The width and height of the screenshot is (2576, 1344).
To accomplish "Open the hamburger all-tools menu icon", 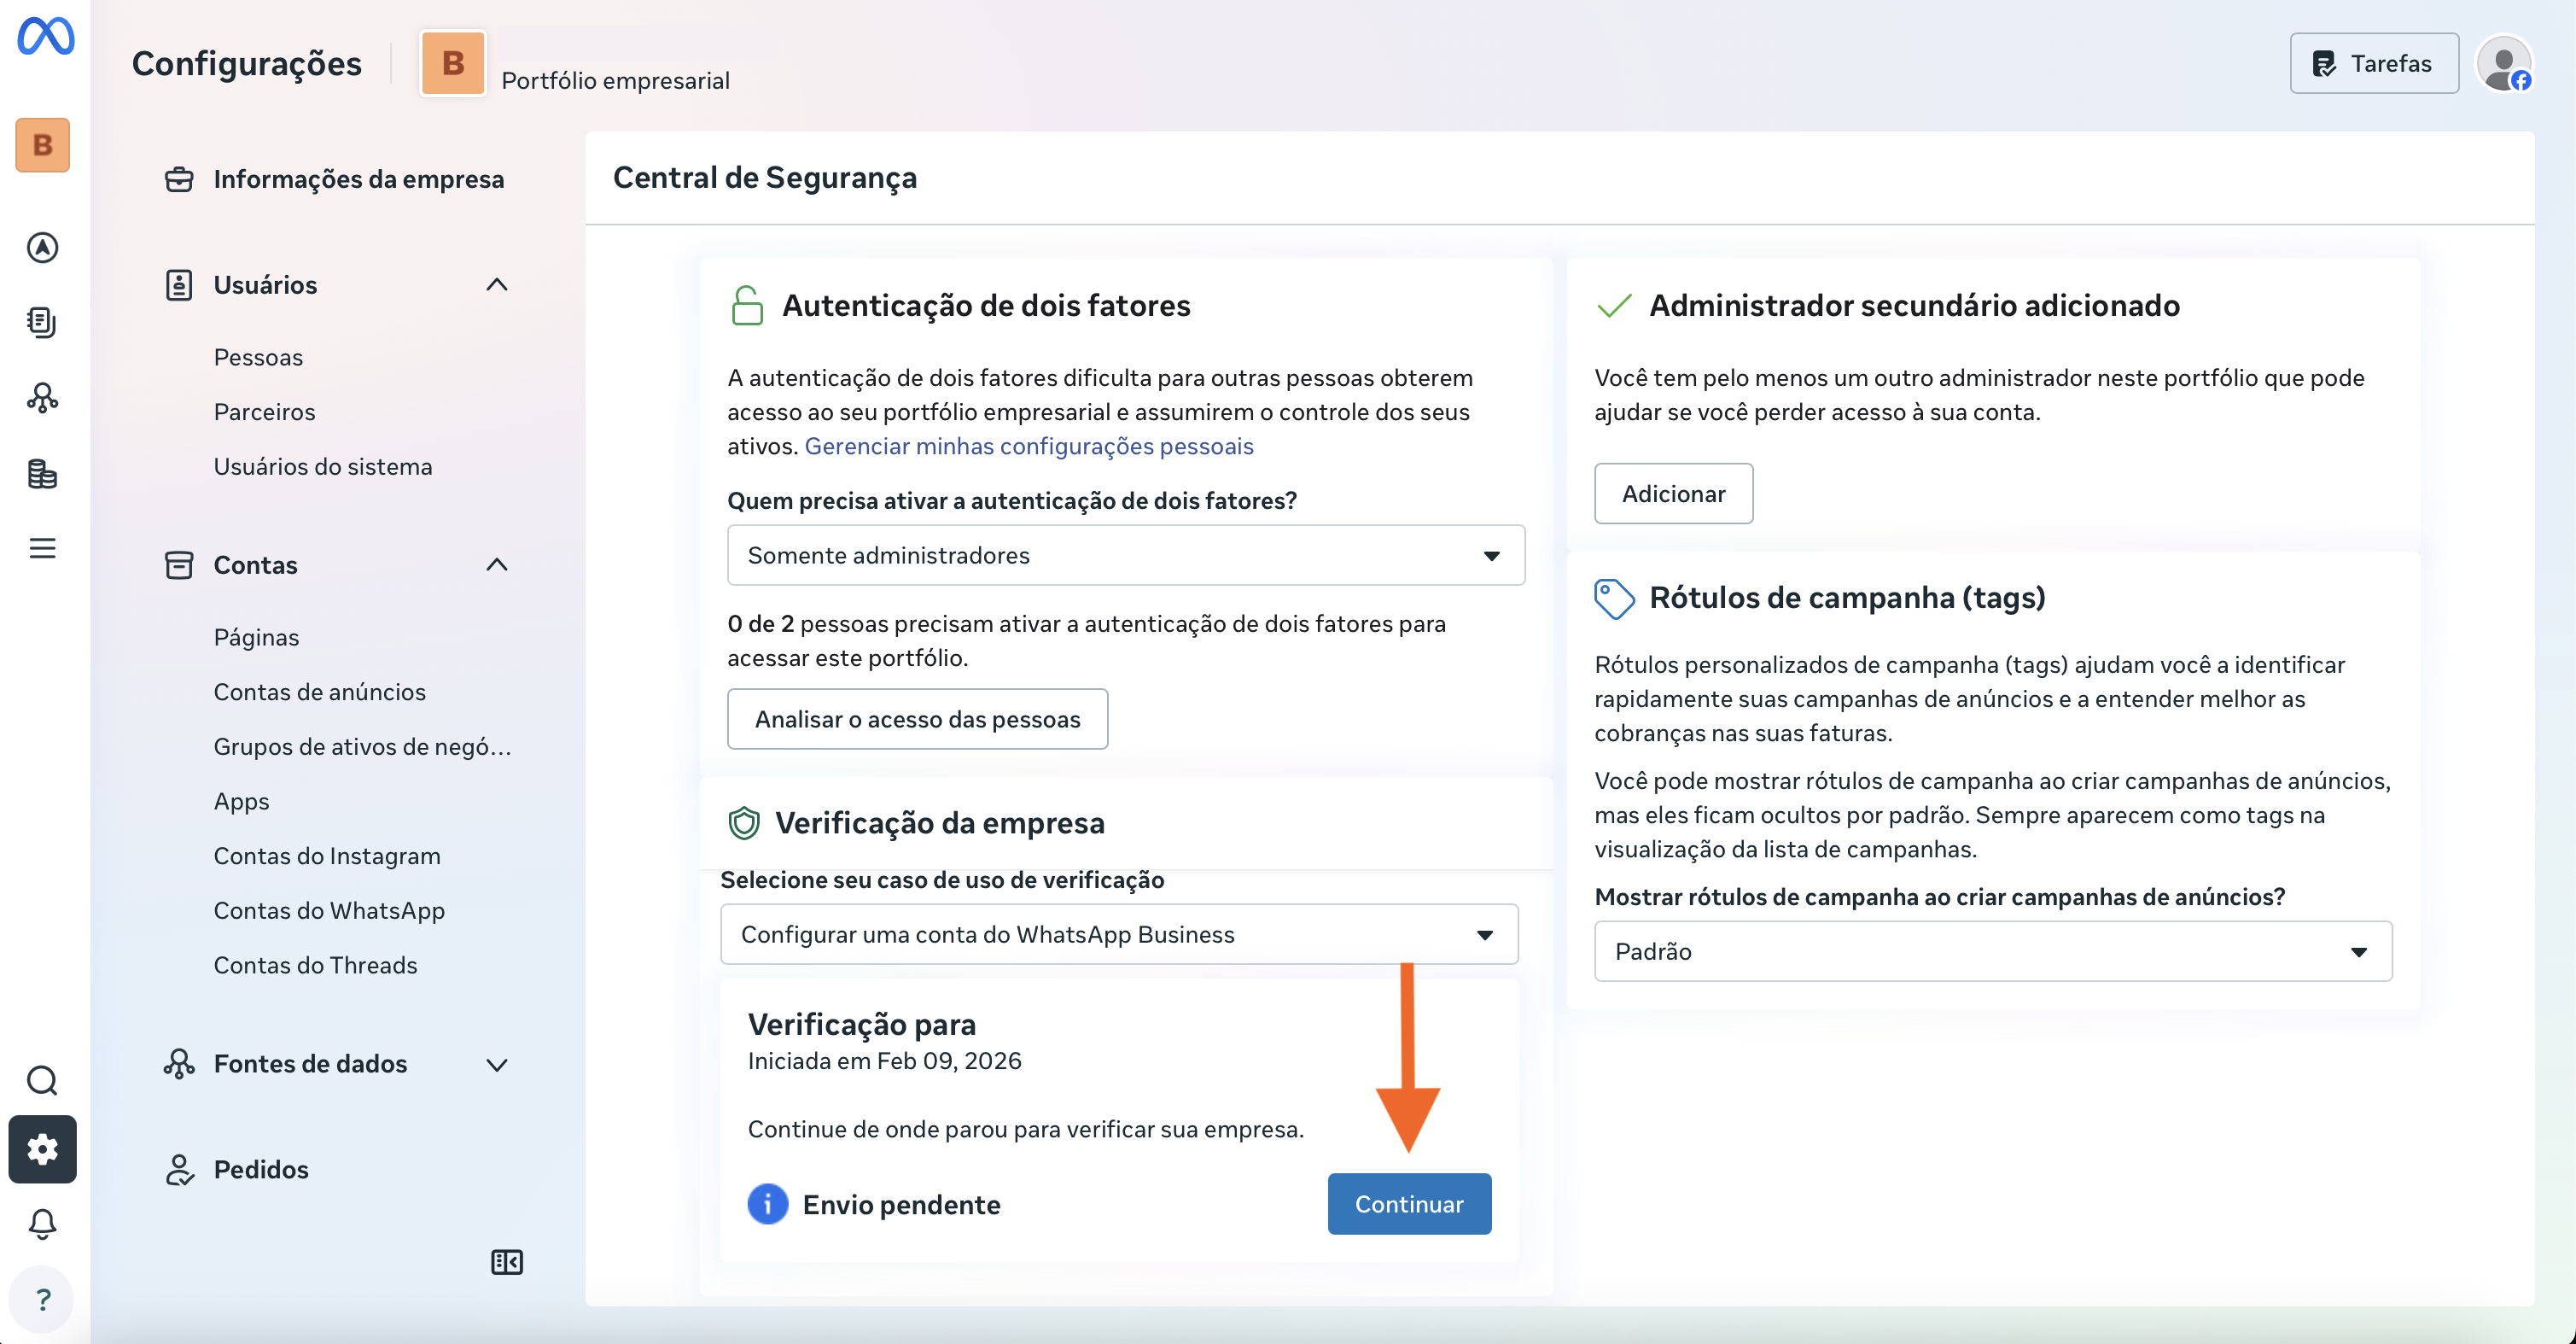I will (x=42, y=548).
